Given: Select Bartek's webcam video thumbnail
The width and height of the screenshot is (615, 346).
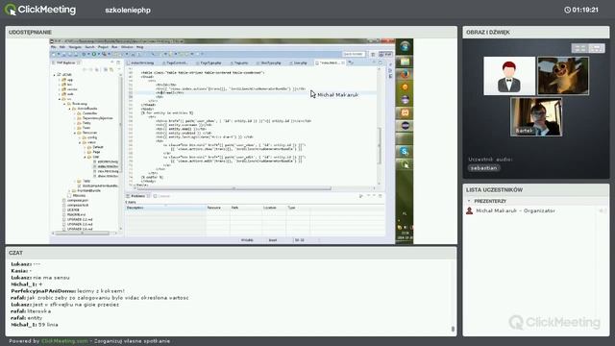Looking at the screenshot, I should coord(536,117).
